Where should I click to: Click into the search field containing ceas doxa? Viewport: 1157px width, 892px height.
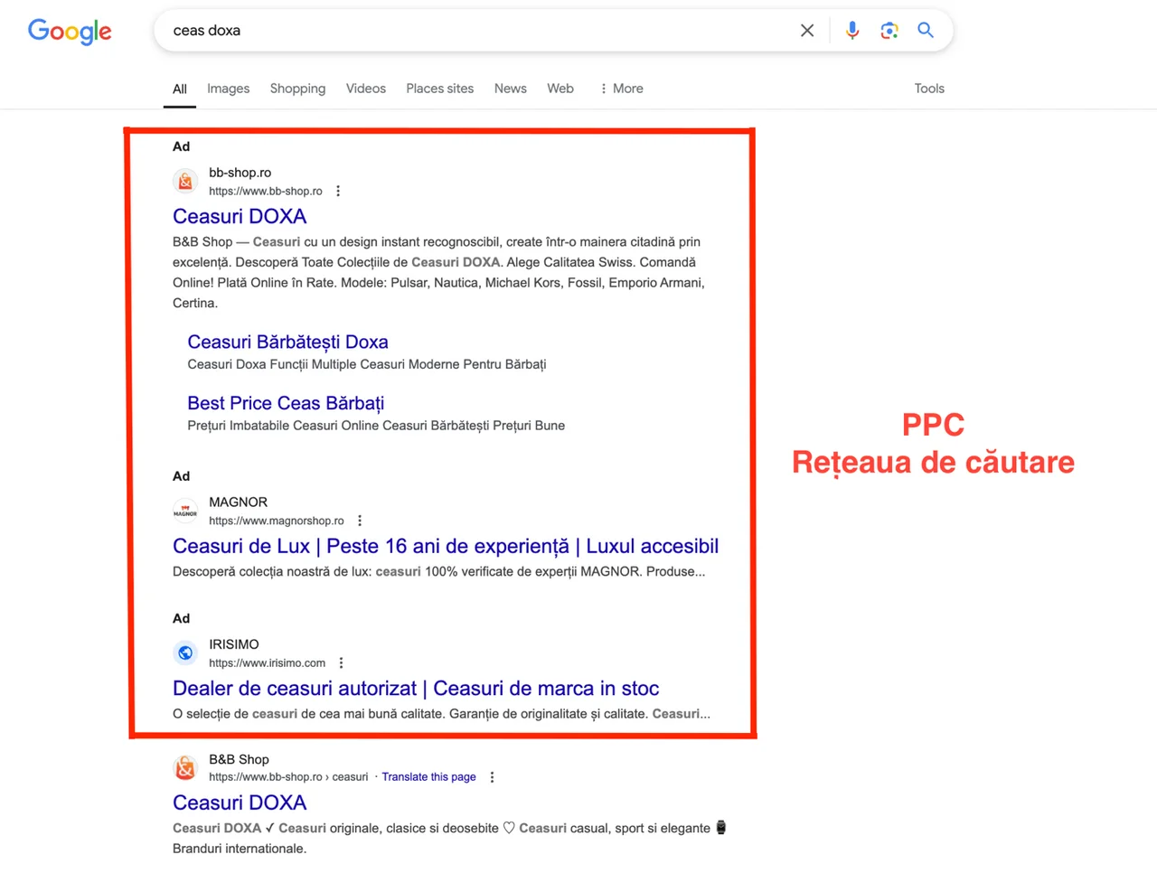(470, 31)
